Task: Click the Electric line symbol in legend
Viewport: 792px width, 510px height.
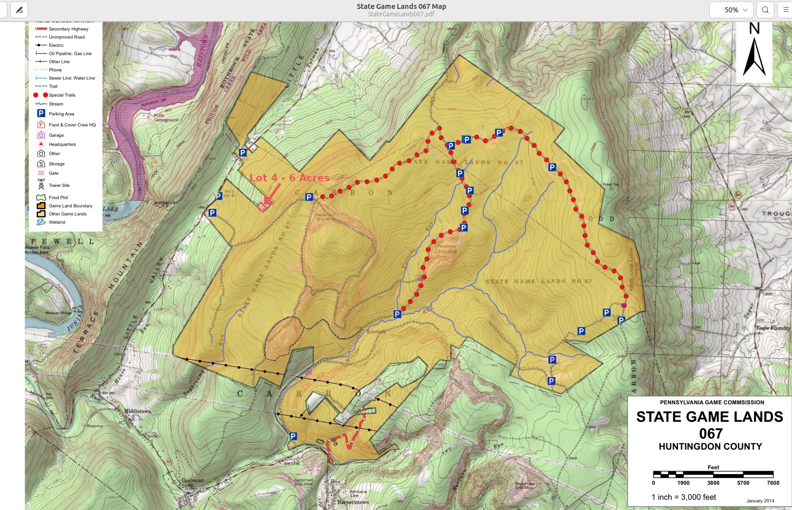Action: 41,45
